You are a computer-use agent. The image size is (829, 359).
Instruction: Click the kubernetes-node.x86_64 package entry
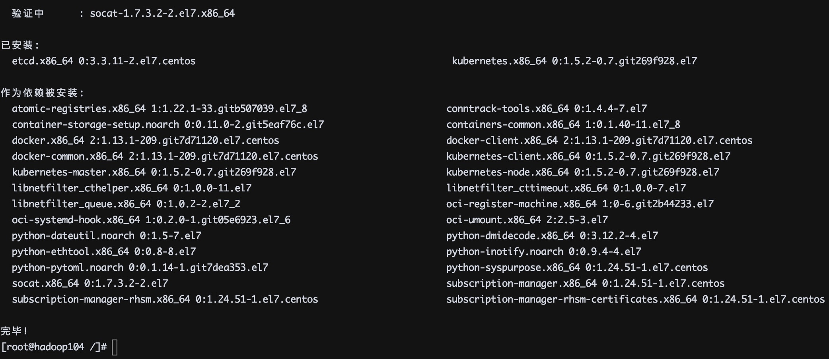582,172
